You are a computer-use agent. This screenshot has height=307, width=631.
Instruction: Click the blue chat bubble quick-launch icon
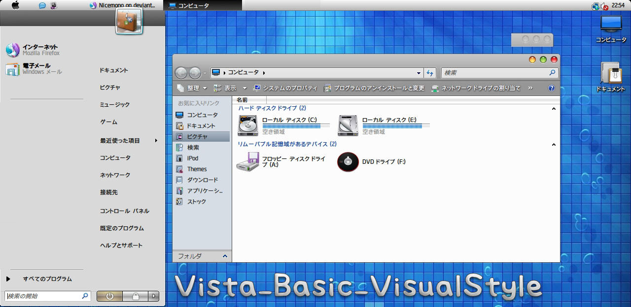point(42,6)
